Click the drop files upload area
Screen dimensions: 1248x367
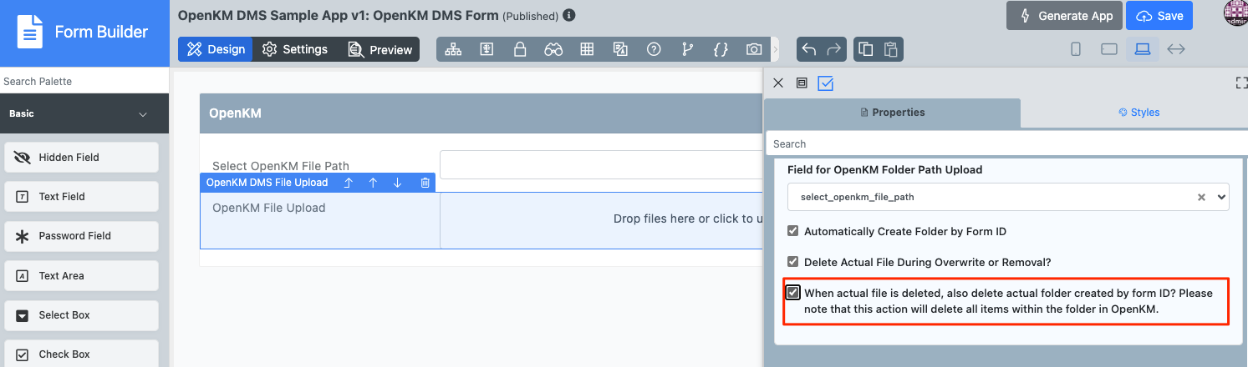click(602, 220)
